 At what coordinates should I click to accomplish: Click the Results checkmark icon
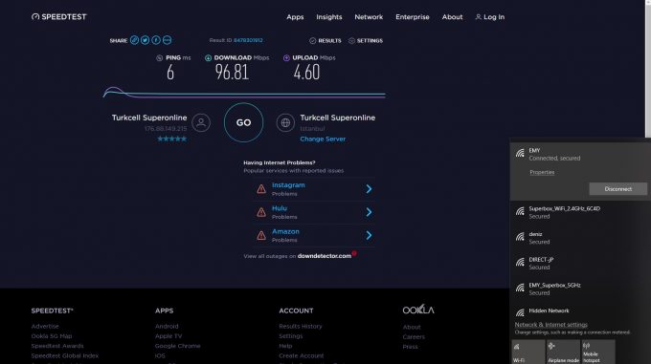click(313, 40)
